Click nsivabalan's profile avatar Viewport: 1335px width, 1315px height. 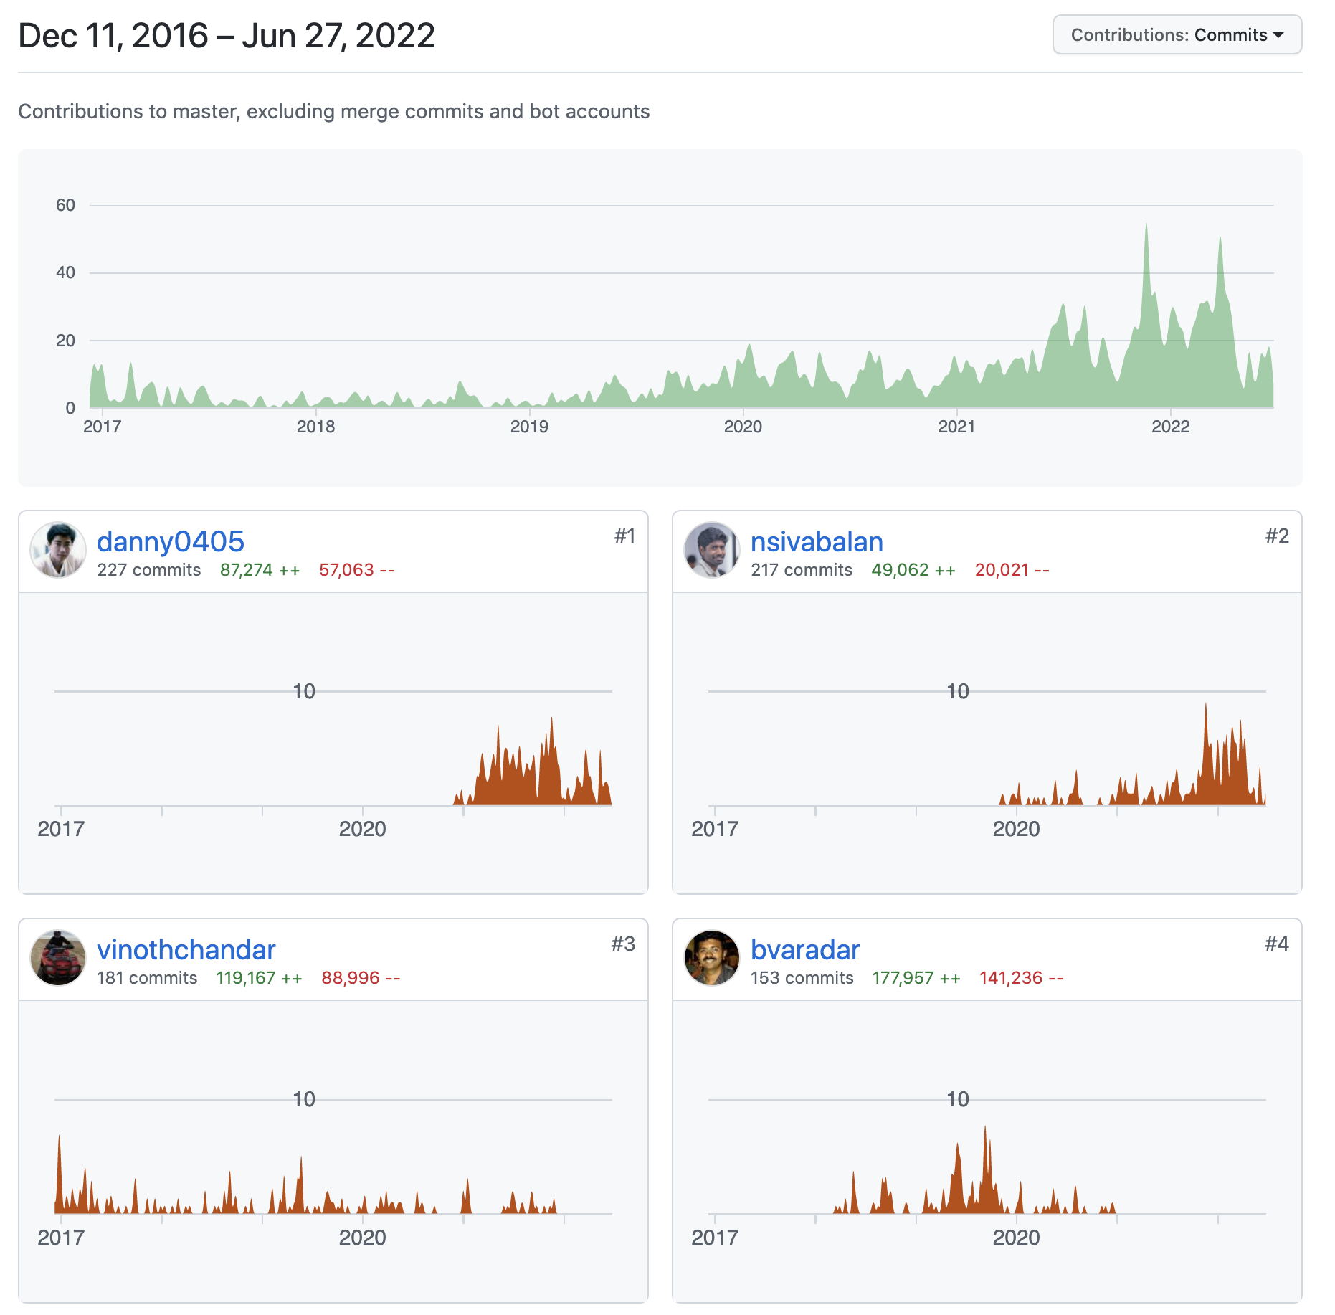tap(712, 550)
